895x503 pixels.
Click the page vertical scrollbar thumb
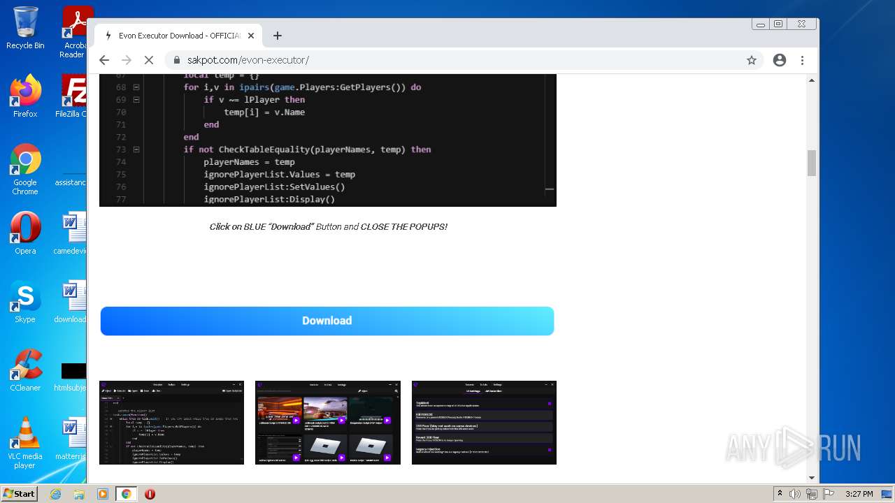(812, 163)
